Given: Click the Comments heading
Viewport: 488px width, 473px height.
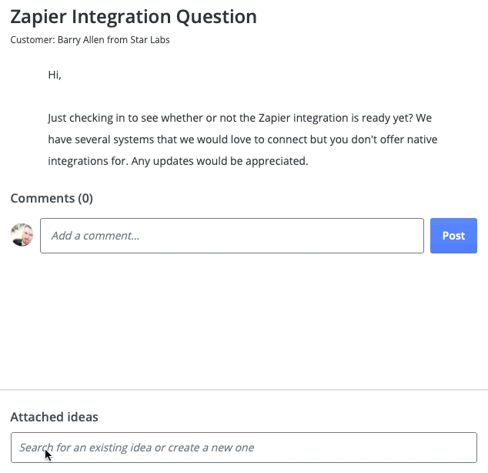Looking at the screenshot, I should (43, 198).
